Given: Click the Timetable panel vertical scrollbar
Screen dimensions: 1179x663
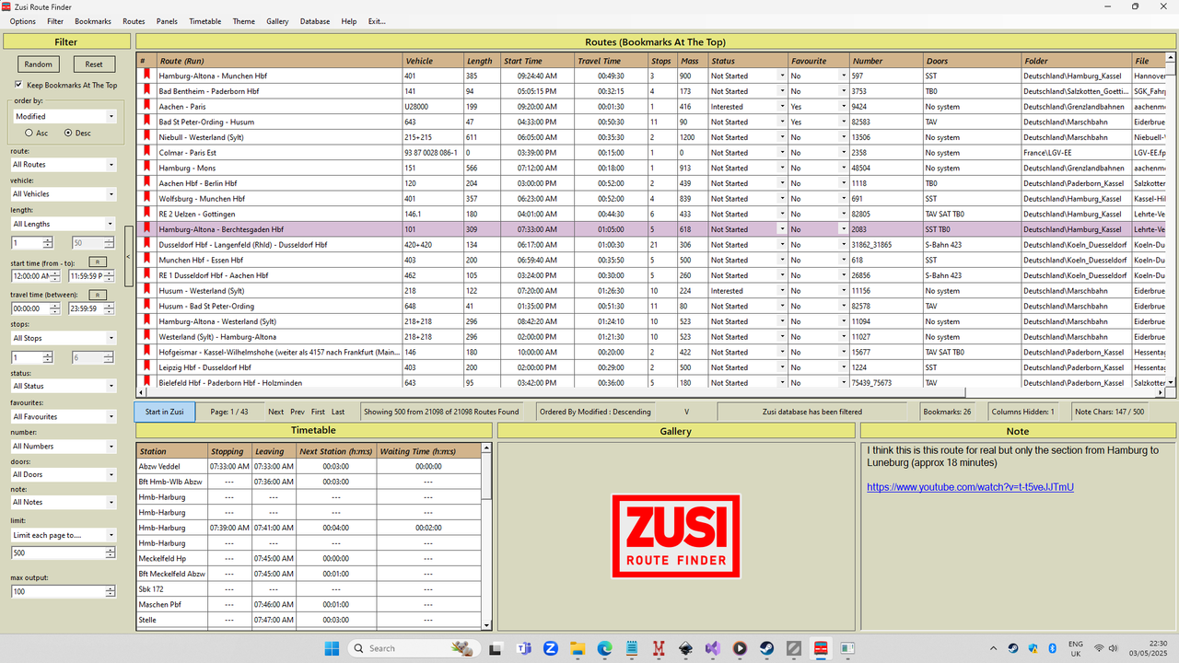Looking at the screenshot, I should (x=487, y=536).
